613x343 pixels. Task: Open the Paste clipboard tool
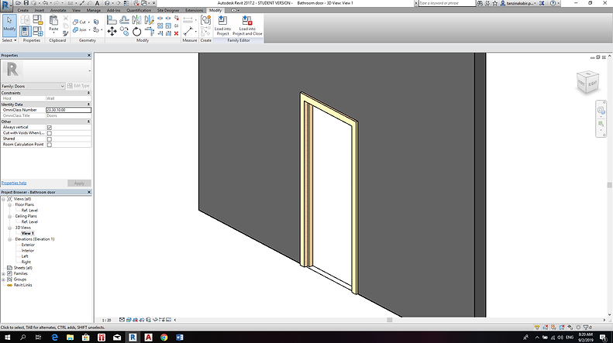coord(53,24)
